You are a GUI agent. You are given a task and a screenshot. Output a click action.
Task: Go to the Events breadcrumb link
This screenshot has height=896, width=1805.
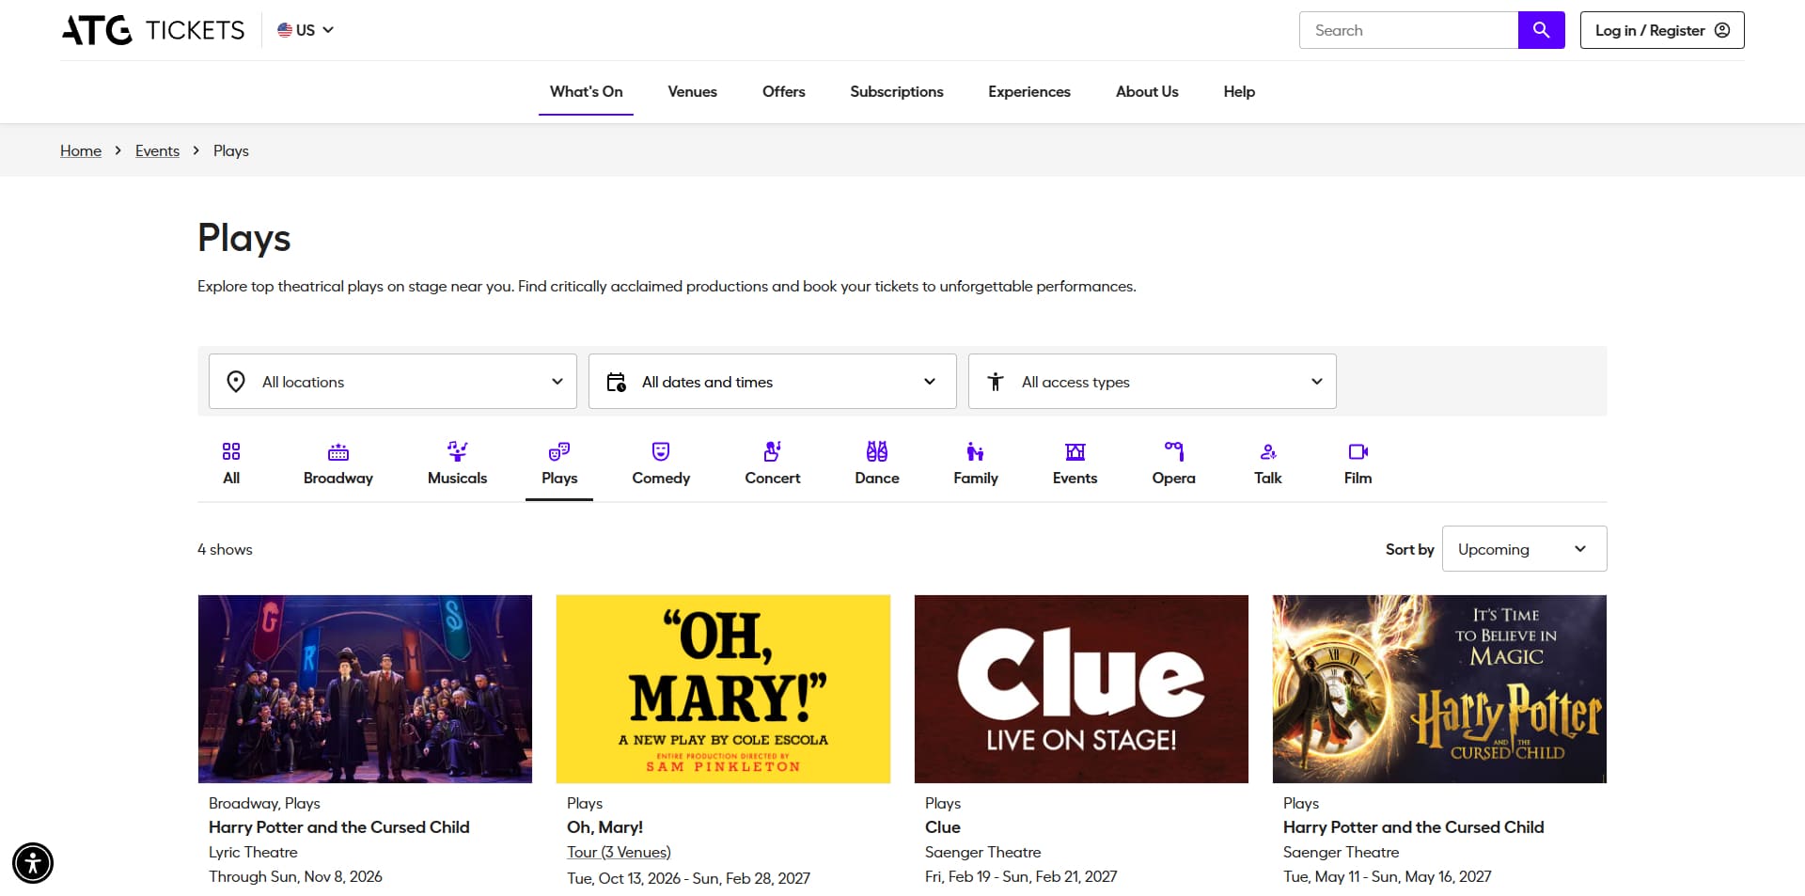pyautogui.click(x=157, y=150)
